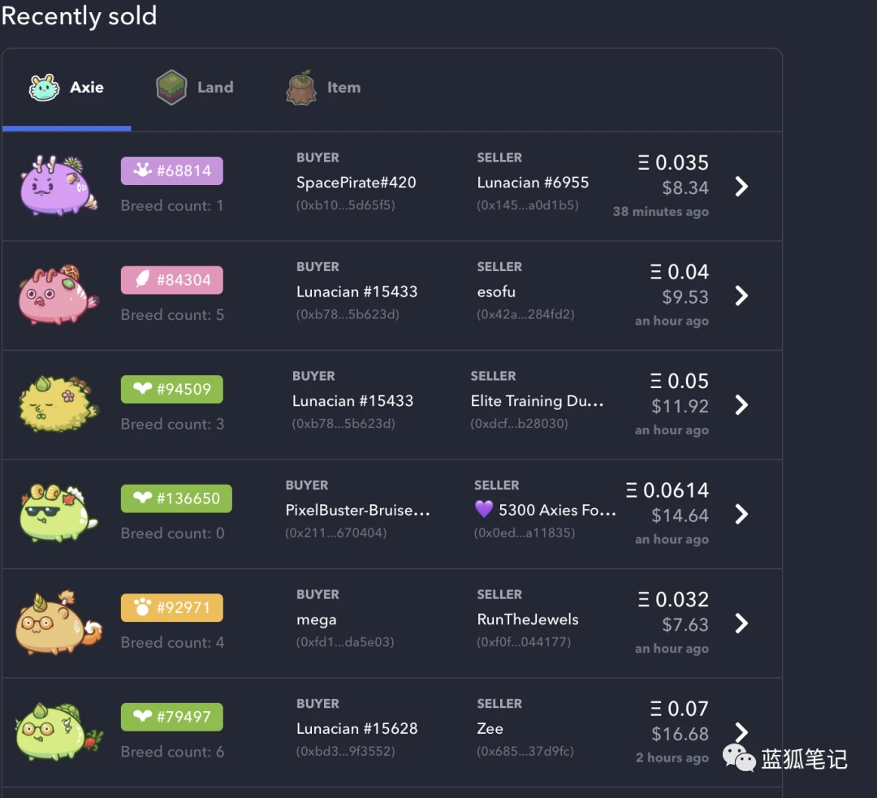Open the pink Axie #84304 image
Image resolution: width=877 pixels, height=798 pixels.
[58, 295]
